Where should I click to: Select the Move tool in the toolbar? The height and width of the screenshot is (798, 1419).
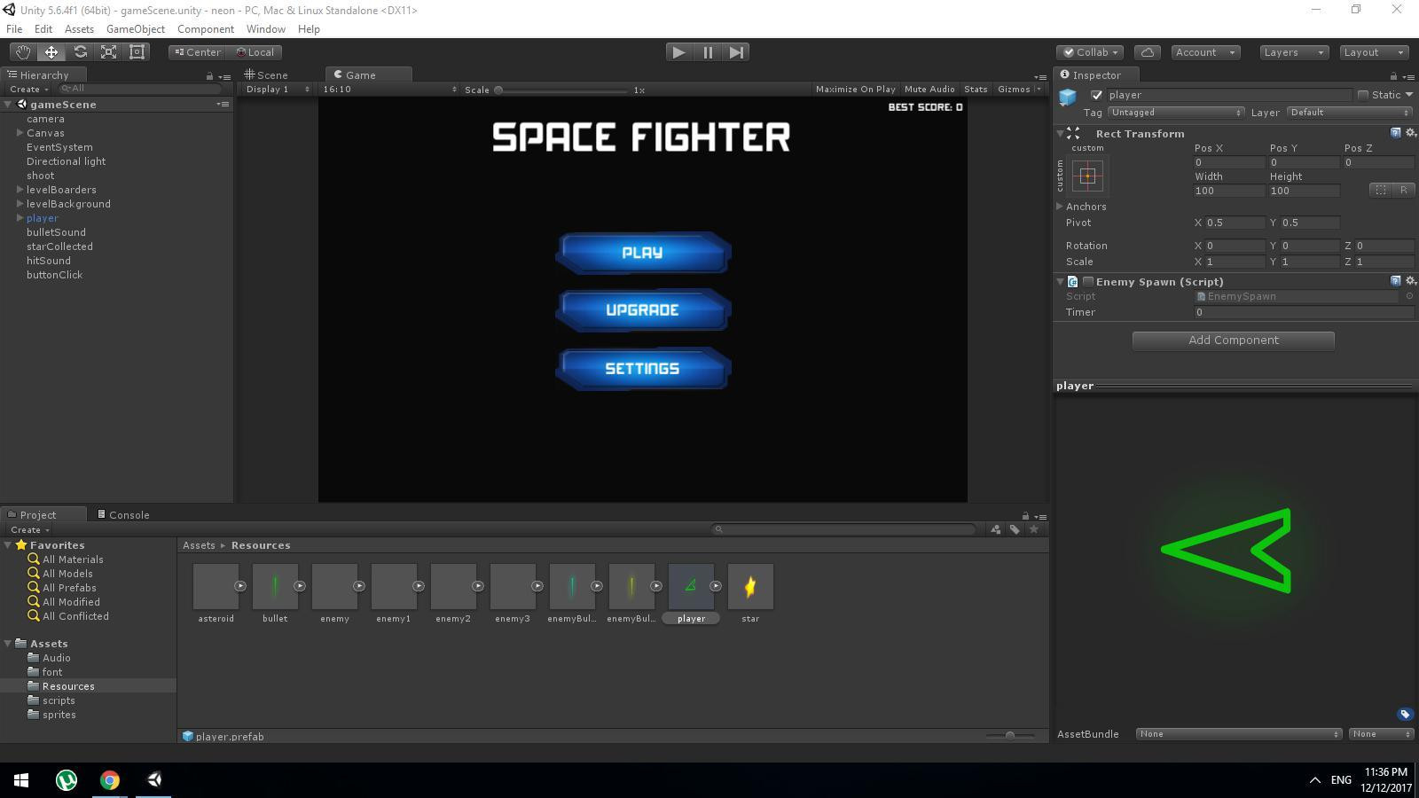[x=51, y=51]
